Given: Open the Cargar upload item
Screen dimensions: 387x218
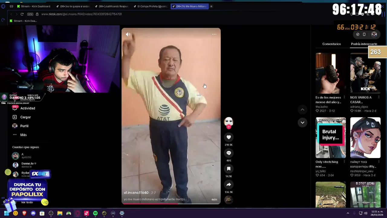Looking at the screenshot, I should [x=22, y=117].
